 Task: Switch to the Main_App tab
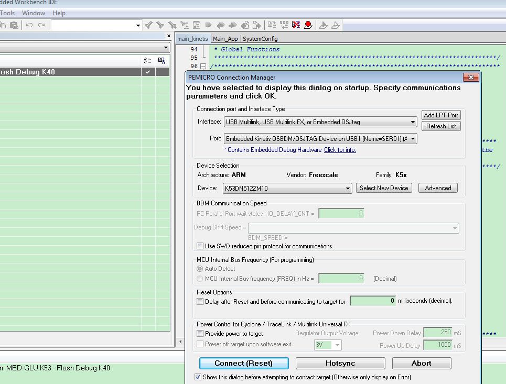(x=225, y=39)
